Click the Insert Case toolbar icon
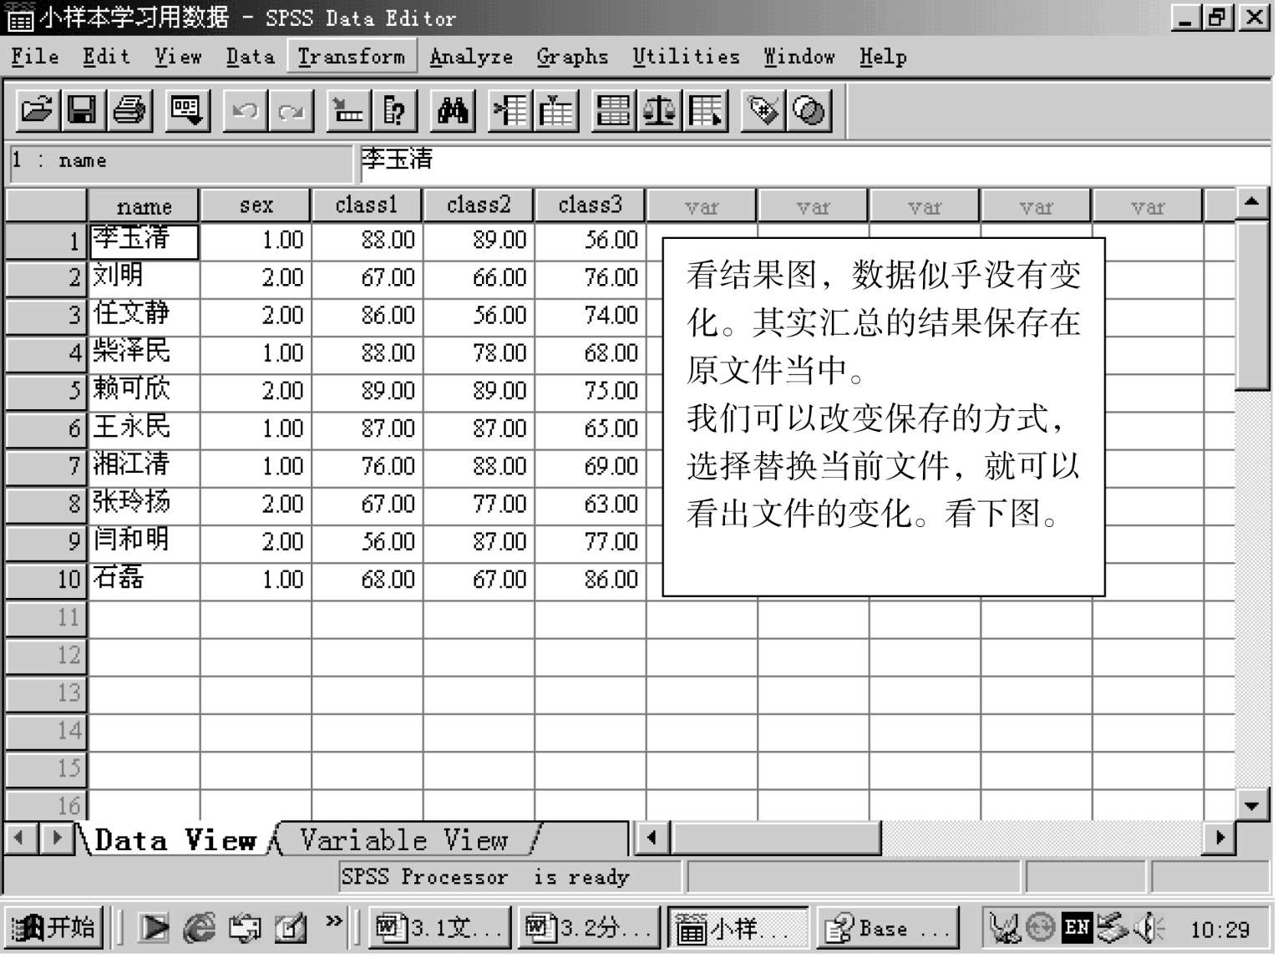 click(x=510, y=110)
